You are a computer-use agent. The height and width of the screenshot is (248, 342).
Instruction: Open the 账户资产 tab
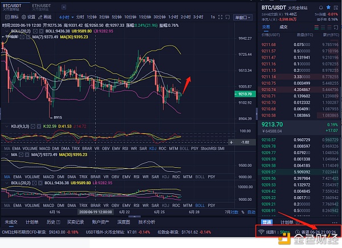click(100, 222)
